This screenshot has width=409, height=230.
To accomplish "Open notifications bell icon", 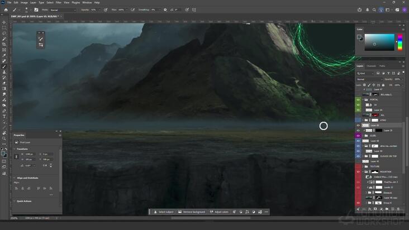I will (367, 10).
